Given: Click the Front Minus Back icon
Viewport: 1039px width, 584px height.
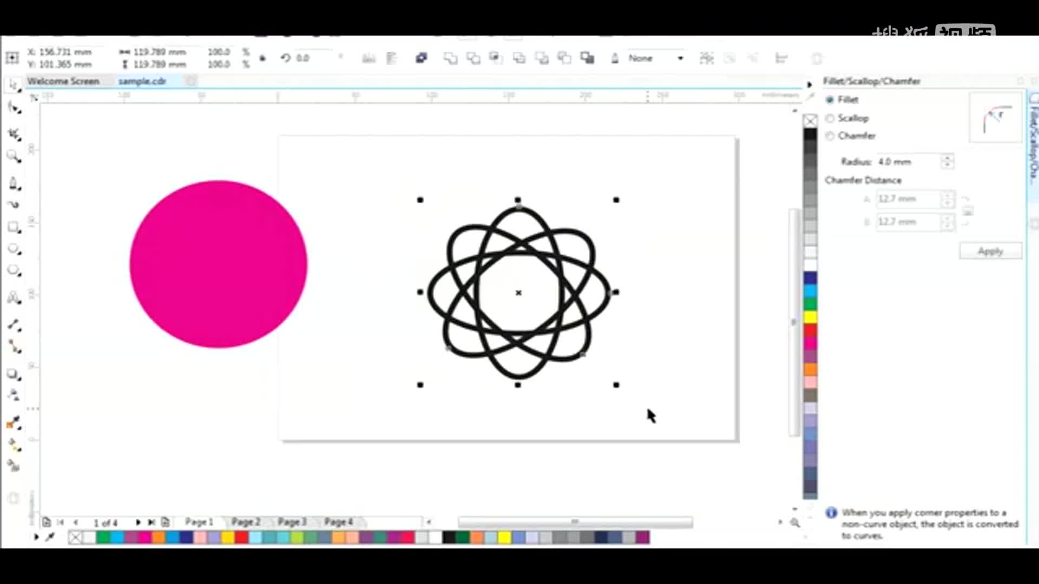Looking at the screenshot, I should tap(542, 58).
